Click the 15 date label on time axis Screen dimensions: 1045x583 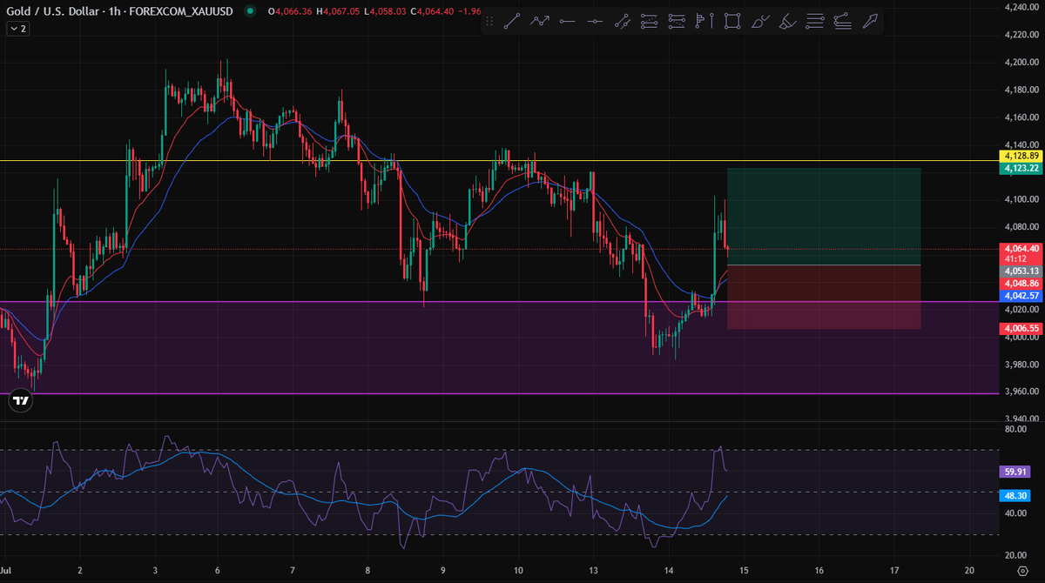click(745, 572)
